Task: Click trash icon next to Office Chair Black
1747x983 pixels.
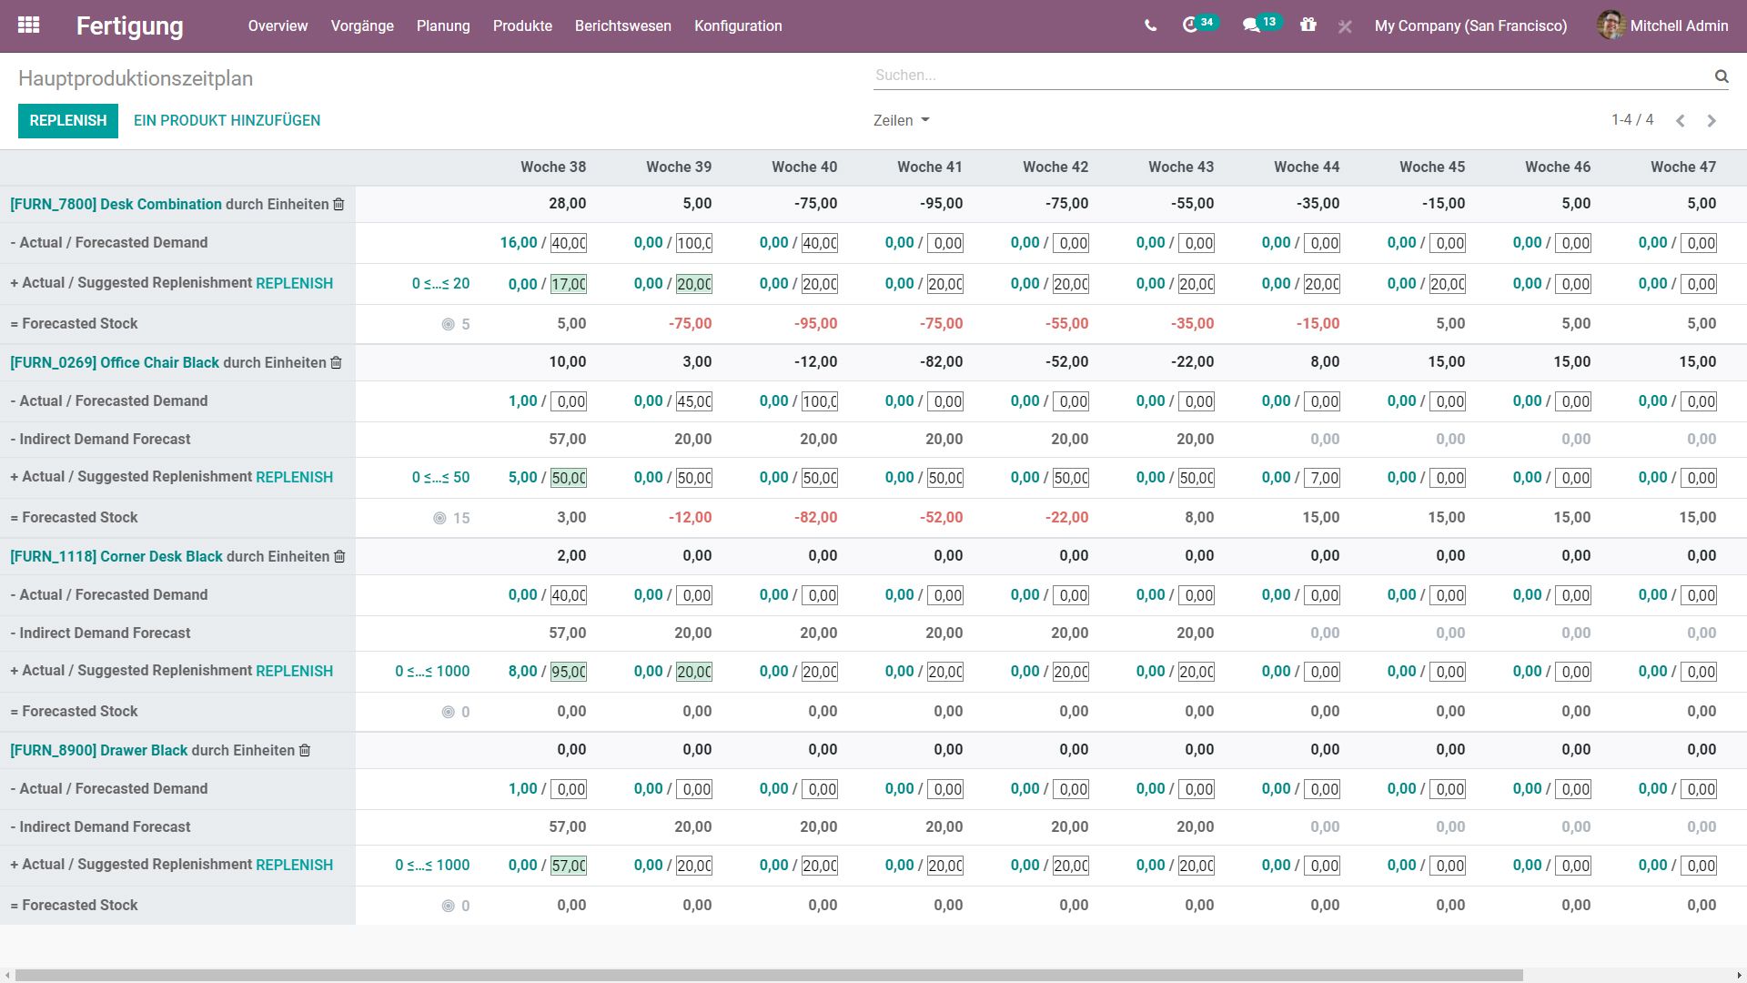Action: coord(336,363)
